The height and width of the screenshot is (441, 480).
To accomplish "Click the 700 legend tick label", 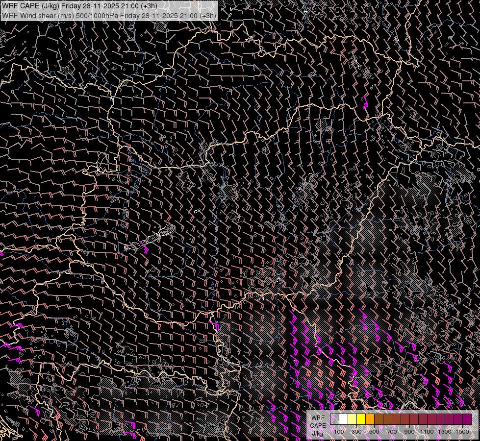I will point(392,432).
